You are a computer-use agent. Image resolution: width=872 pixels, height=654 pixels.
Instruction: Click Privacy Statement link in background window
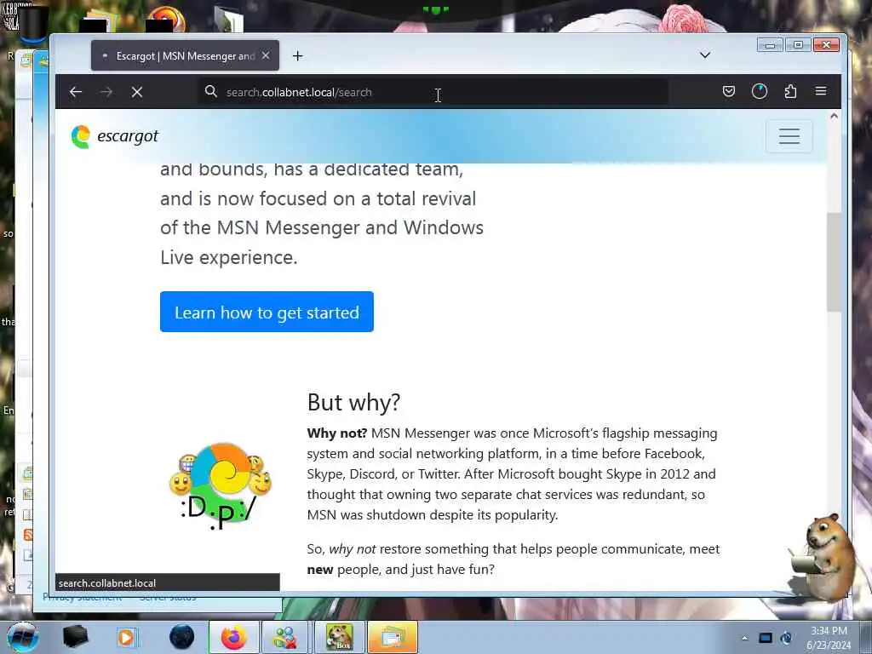click(83, 599)
